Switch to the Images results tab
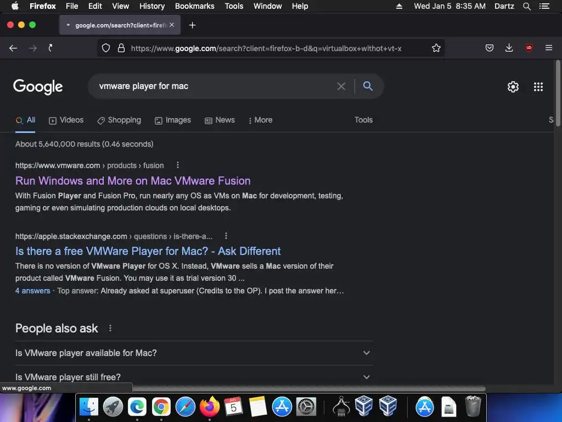Viewport: 562px width, 422px height. 173,120
